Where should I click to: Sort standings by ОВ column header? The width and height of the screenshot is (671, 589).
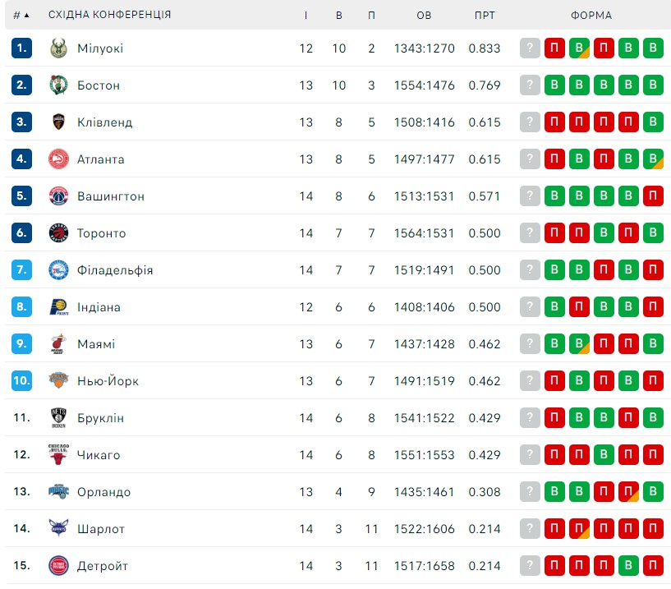pyautogui.click(x=424, y=15)
